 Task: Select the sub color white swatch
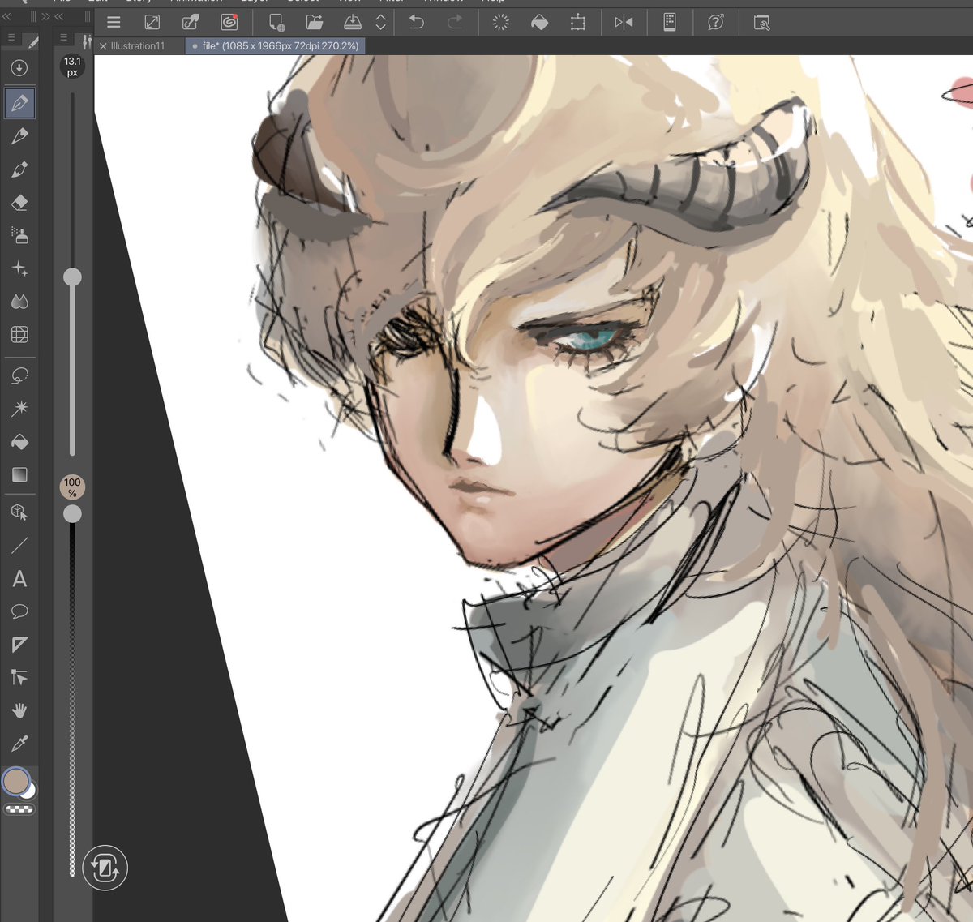click(29, 790)
